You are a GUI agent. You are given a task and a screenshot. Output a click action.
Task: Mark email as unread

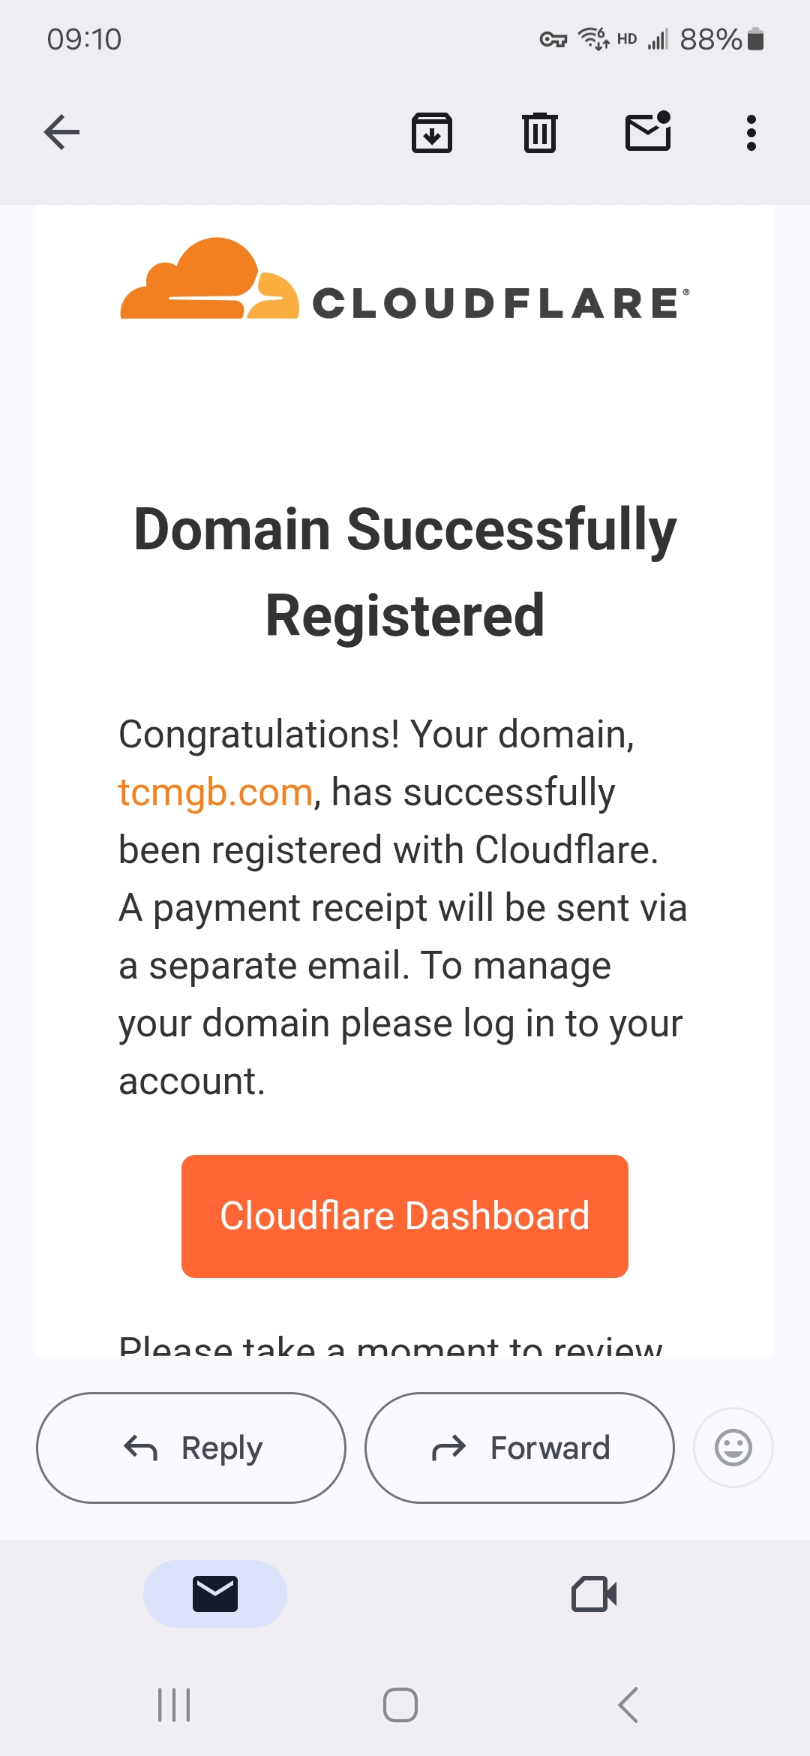tap(648, 132)
